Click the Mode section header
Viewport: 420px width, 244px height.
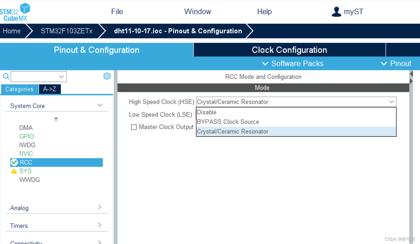tap(263, 88)
